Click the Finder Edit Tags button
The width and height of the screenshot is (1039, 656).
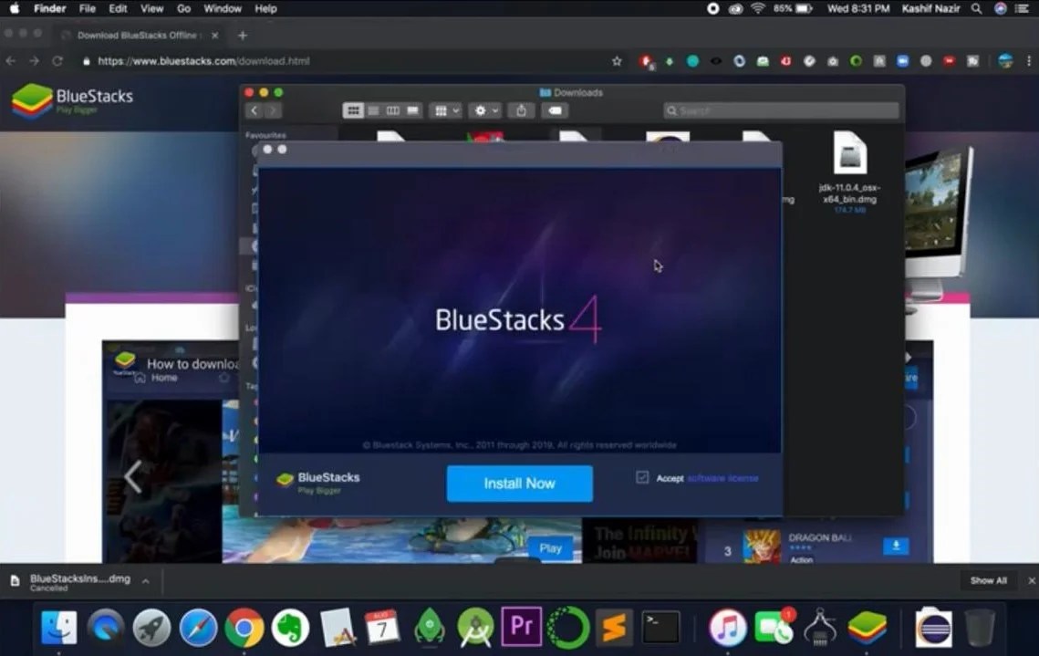[x=556, y=110]
